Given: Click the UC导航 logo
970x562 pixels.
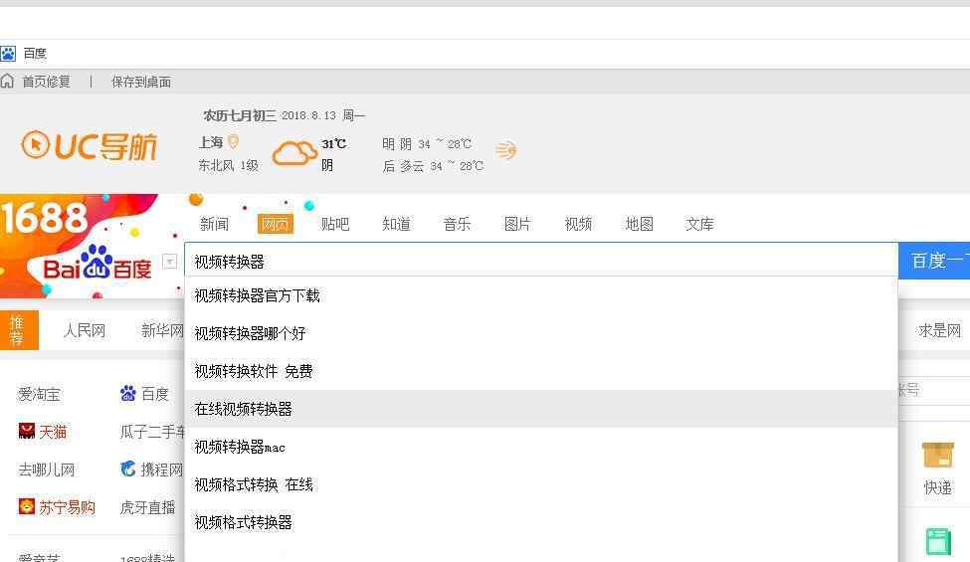Looking at the screenshot, I should coord(90,146).
